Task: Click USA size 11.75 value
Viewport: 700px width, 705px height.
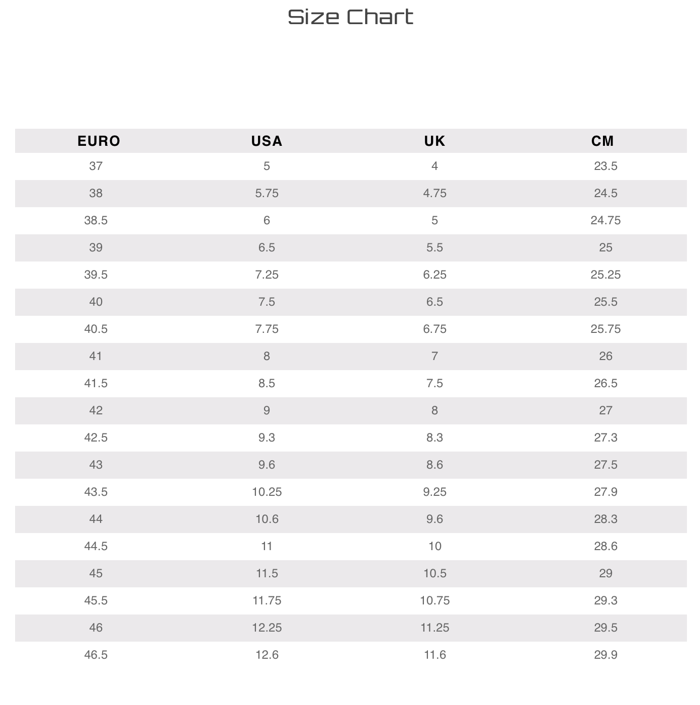Action: pos(267,600)
